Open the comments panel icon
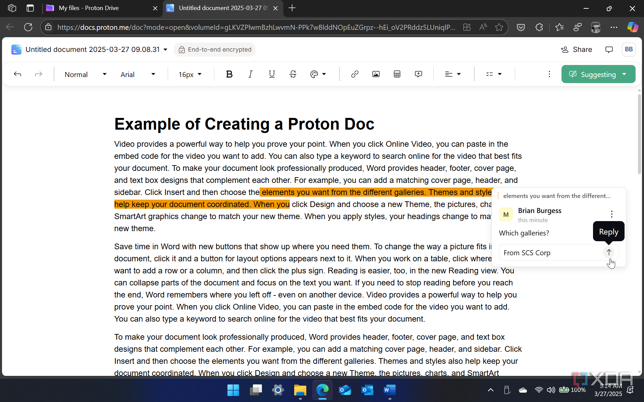The width and height of the screenshot is (644, 402). (x=609, y=50)
